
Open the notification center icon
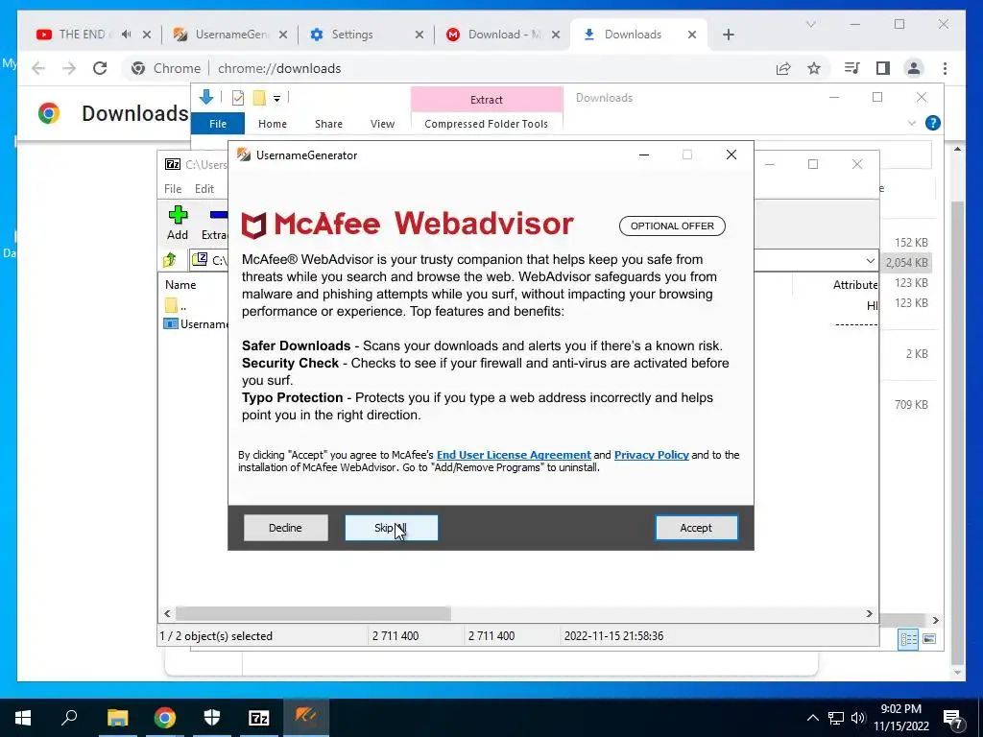(953, 718)
